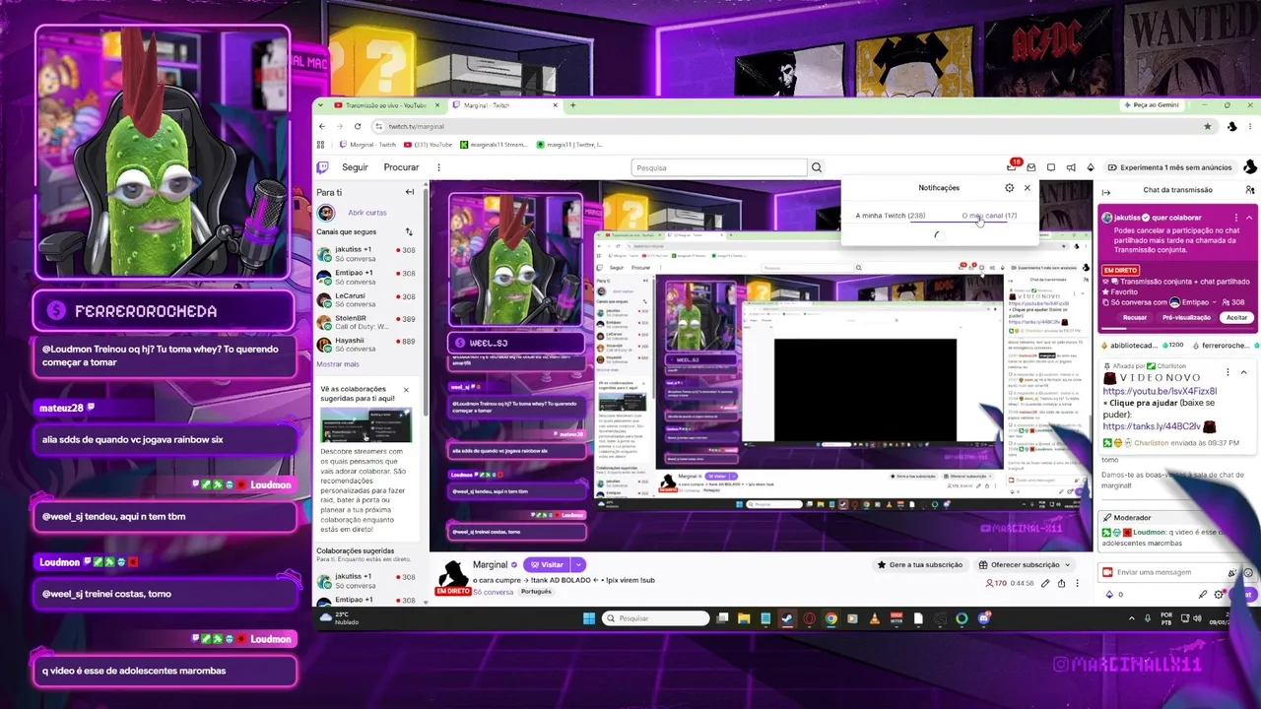Collapse the Chat da transmissão panel
This screenshot has height=709, width=1261.
tap(1105, 191)
